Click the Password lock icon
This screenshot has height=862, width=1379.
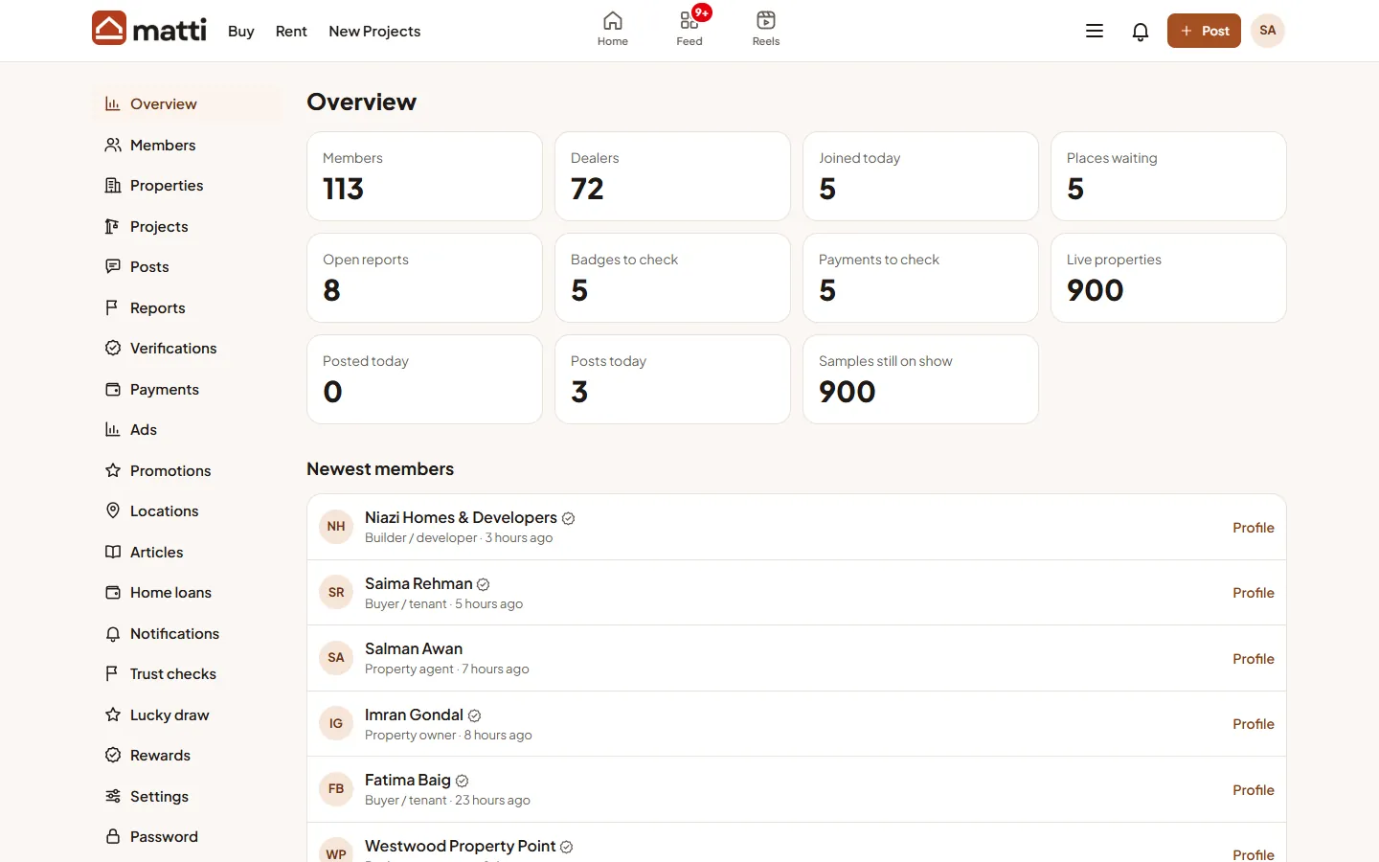pos(113,836)
